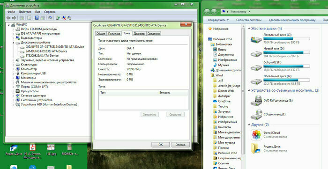Expand Мыши и иные указывающие устройства
This screenshot has height=169, width=328.
(x=14, y=82)
